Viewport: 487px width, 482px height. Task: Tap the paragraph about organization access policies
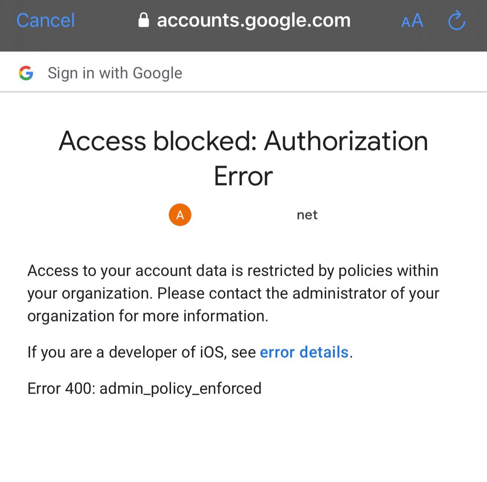[x=233, y=293]
